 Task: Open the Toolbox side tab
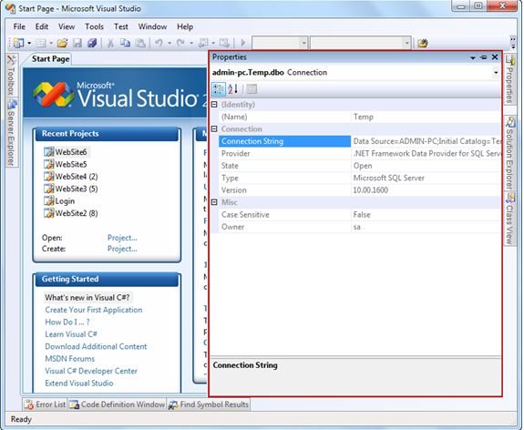(x=11, y=75)
